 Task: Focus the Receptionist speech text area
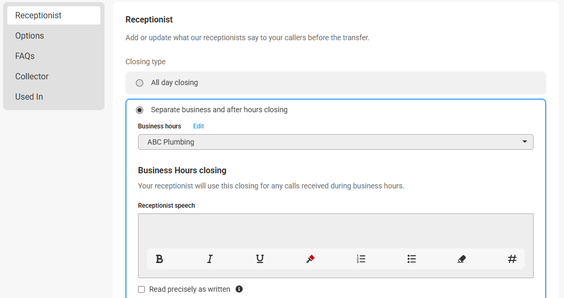click(x=336, y=231)
